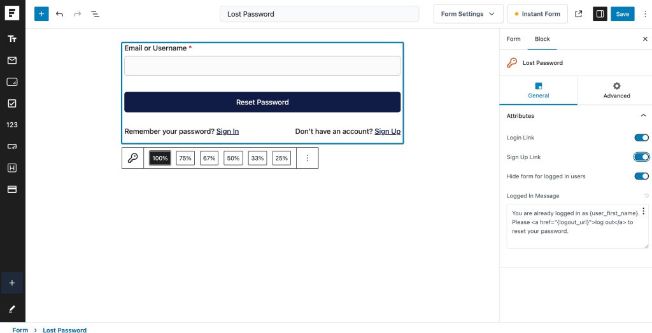Screen dimensions: 652x333
Task: Set block width to 25%
Action: pos(281,158)
